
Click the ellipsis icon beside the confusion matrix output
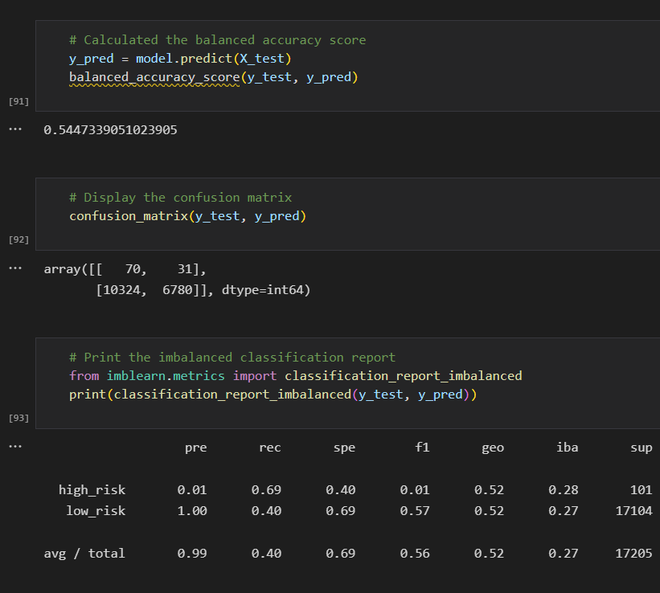click(14, 268)
